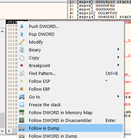Expand the Go to submenu arrow
131x138 pixels.
[118, 96]
